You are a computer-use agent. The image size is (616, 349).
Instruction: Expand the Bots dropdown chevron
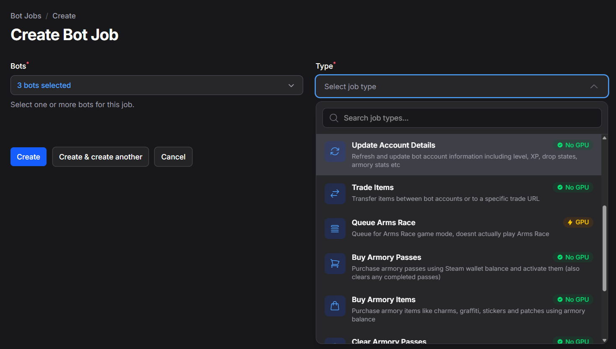point(291,85)
